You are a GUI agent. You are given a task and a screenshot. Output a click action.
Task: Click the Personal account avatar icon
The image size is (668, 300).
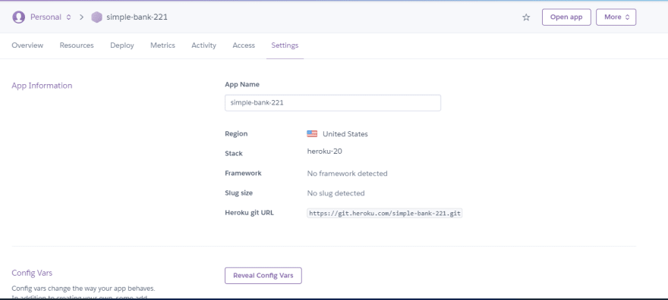click(x=18, y=17)
